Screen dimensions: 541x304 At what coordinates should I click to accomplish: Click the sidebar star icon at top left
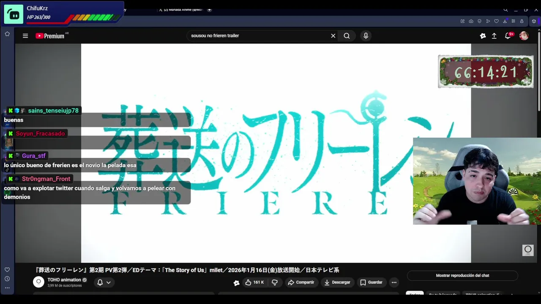(7, 34)
